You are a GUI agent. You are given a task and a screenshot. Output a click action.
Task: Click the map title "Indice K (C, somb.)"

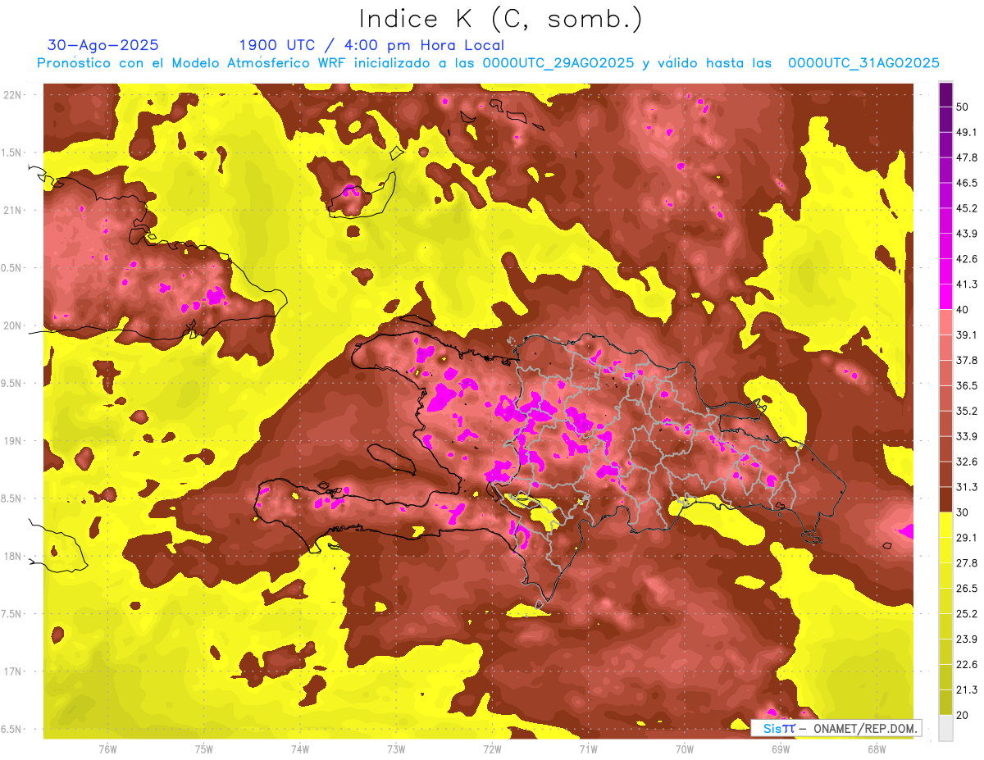(x=500, y=18)
